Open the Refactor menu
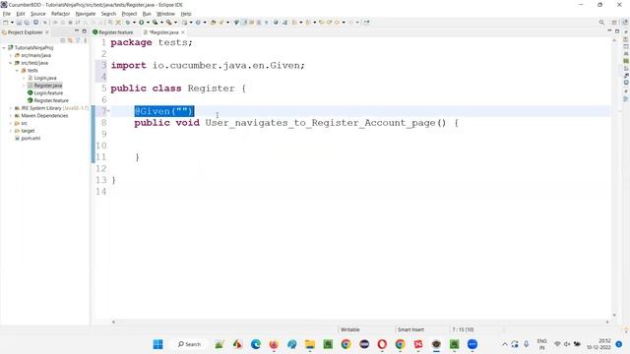 [x=61, y=14]
